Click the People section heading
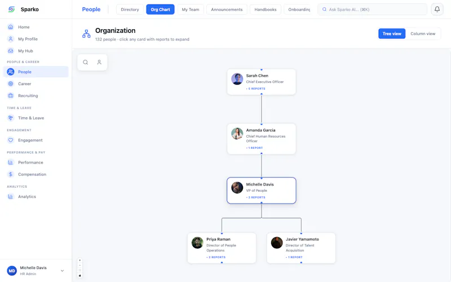 click(x=91, y=9)
